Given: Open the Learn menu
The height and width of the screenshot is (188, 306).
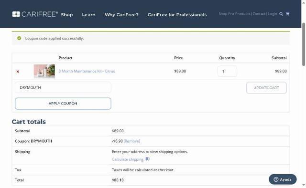Looking at the screenshot, I should pyautogui.click(x=88, y=15).
